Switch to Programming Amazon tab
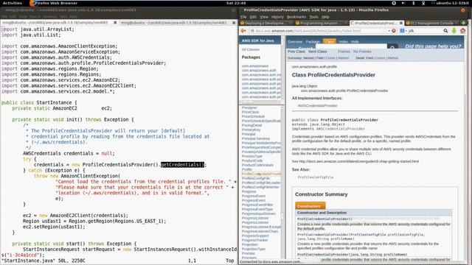 point(322,23)
